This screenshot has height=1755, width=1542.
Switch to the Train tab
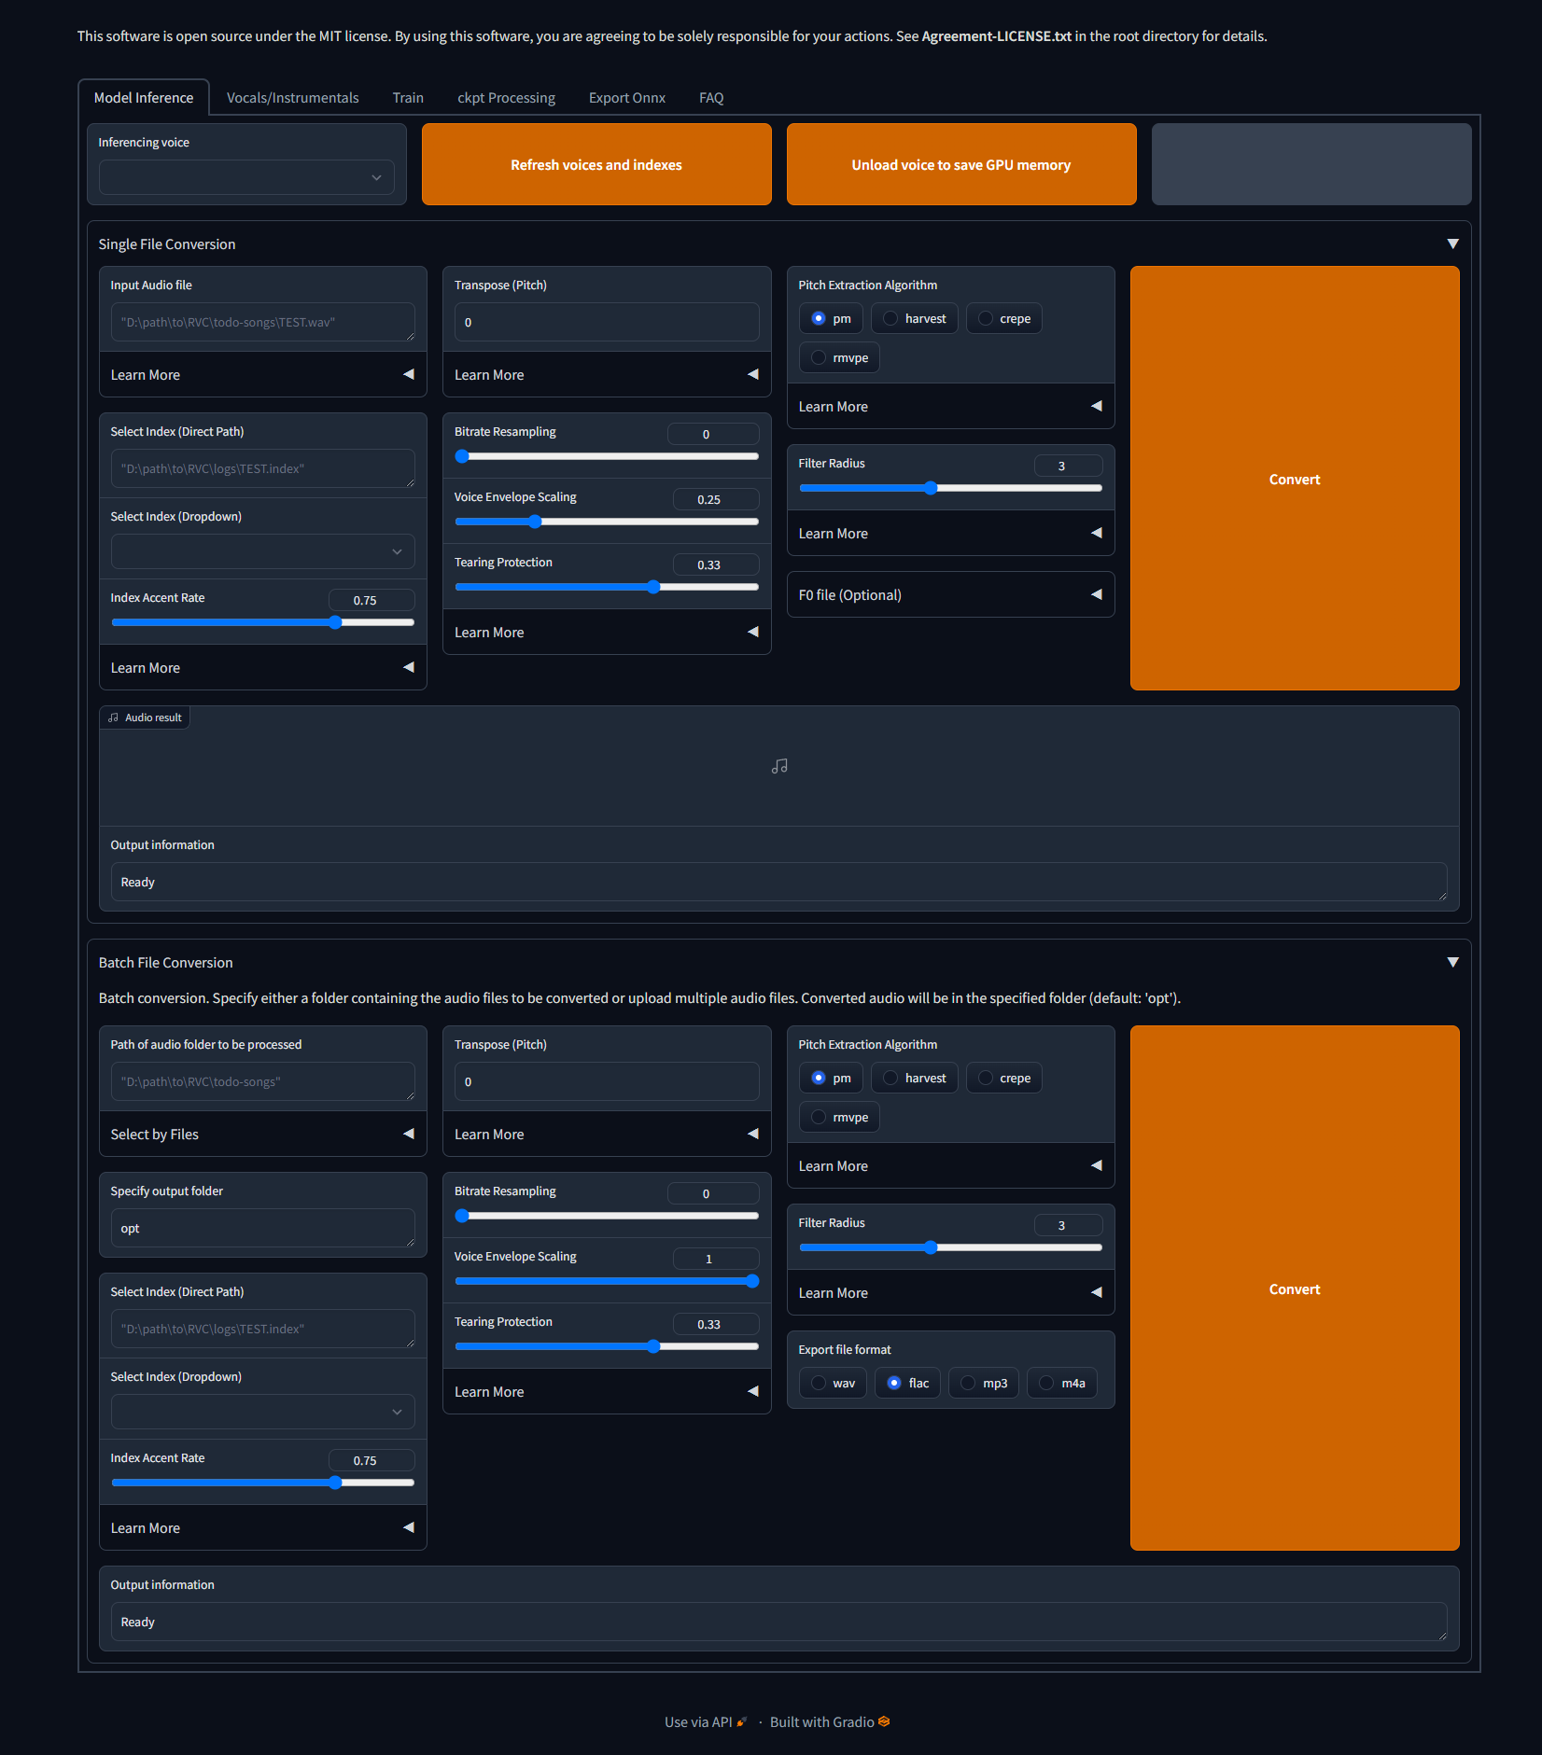[408, 97]
